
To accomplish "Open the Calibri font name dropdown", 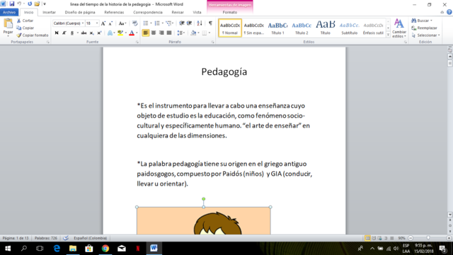I will click(x=83, y=23).
